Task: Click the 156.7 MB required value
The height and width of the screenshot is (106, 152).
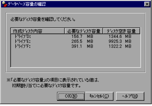Action: pyautogui.click(x=82, y=36)
